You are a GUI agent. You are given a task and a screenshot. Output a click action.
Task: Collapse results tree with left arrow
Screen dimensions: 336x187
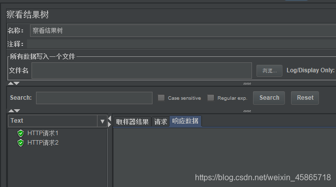[109, 118]
